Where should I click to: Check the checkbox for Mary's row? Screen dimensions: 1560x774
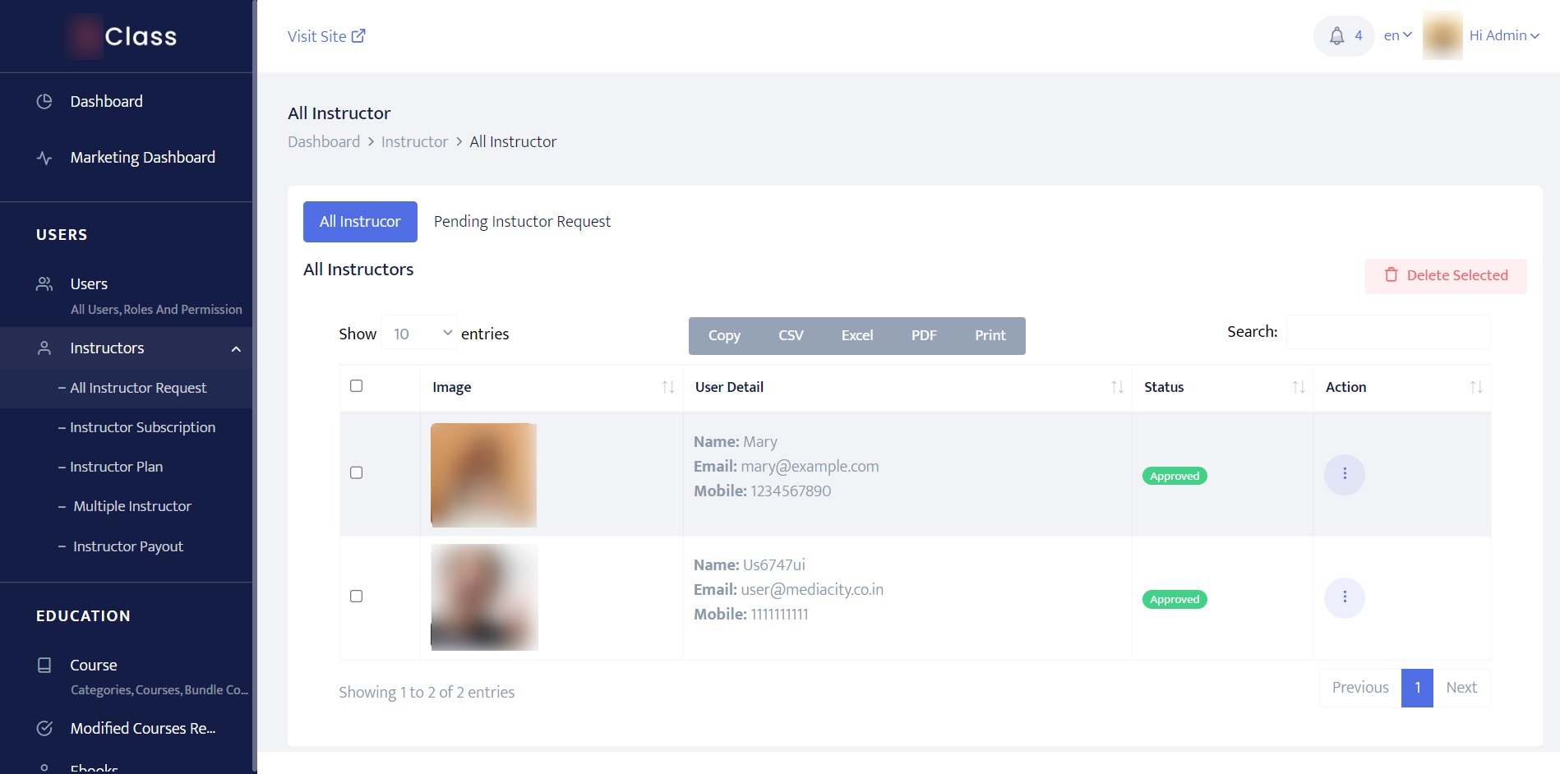[x=356, y=472]
